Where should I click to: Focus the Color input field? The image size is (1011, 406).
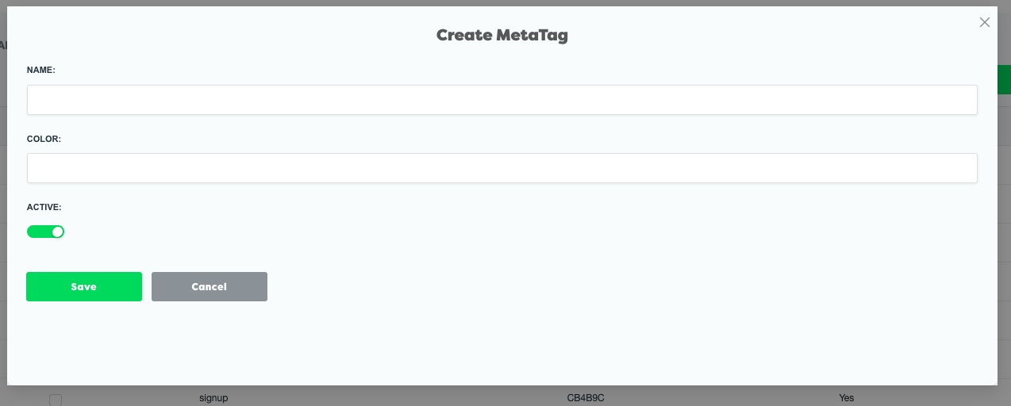pyautogui.click(x=502, y=168)
